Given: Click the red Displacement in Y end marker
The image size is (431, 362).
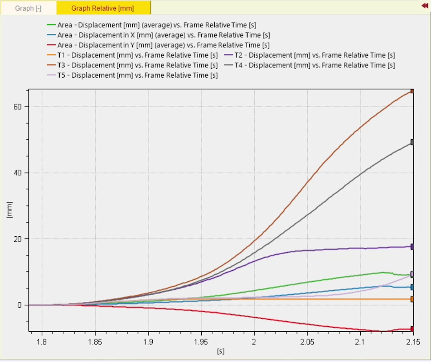Looking at the screenshot, I should click(412, 329).
